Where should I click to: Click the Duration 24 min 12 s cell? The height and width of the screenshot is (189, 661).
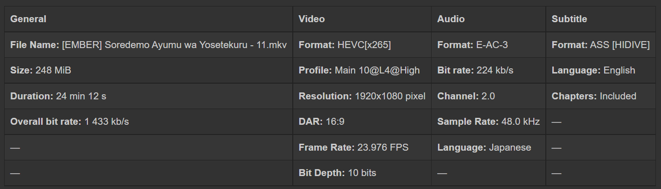[59, 96]
